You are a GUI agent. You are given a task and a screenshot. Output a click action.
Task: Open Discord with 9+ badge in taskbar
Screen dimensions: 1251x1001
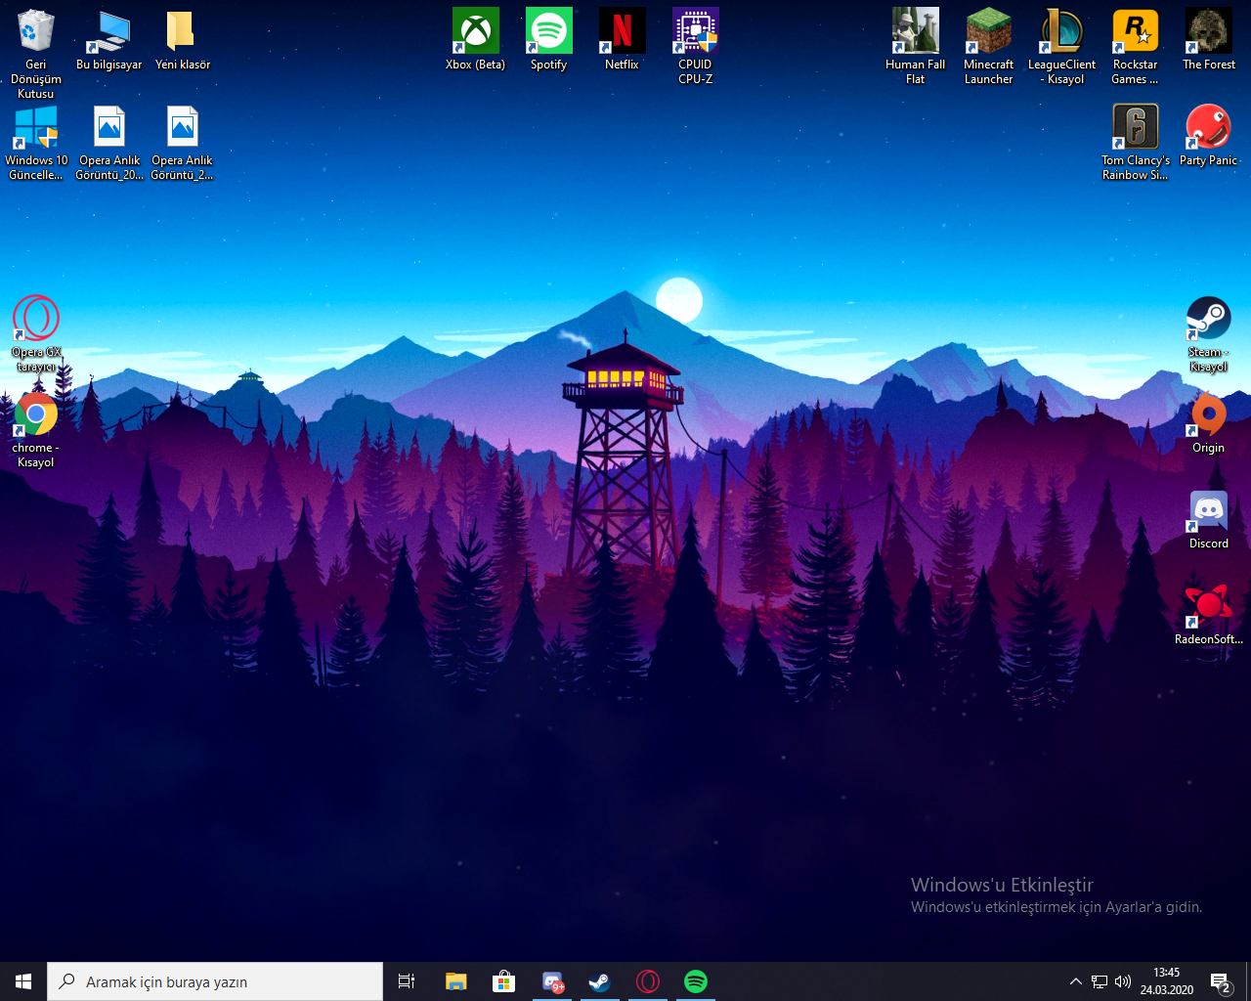[552, 981]
